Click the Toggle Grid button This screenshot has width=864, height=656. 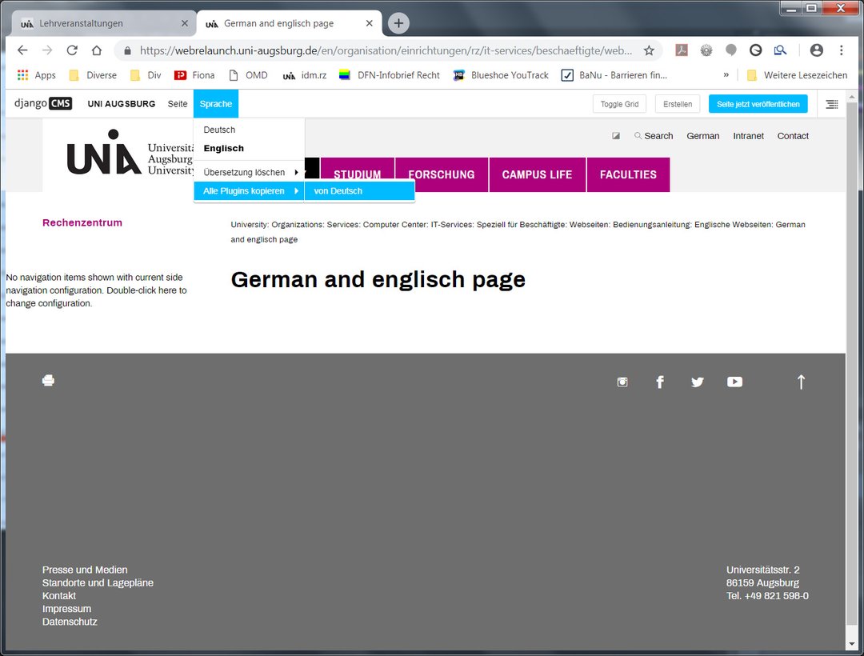click(x=619, y=104)
